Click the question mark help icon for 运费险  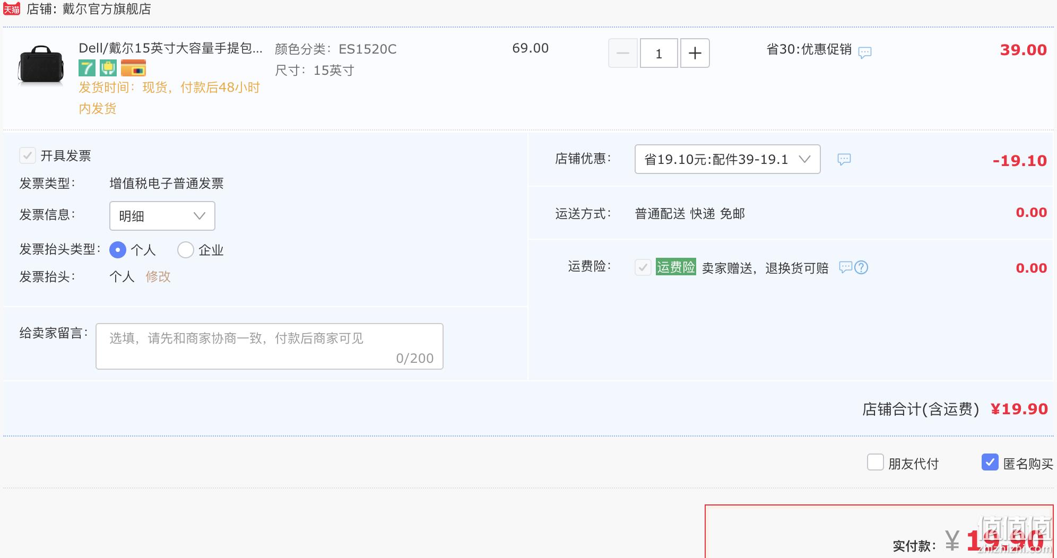(x=861, y=267)
